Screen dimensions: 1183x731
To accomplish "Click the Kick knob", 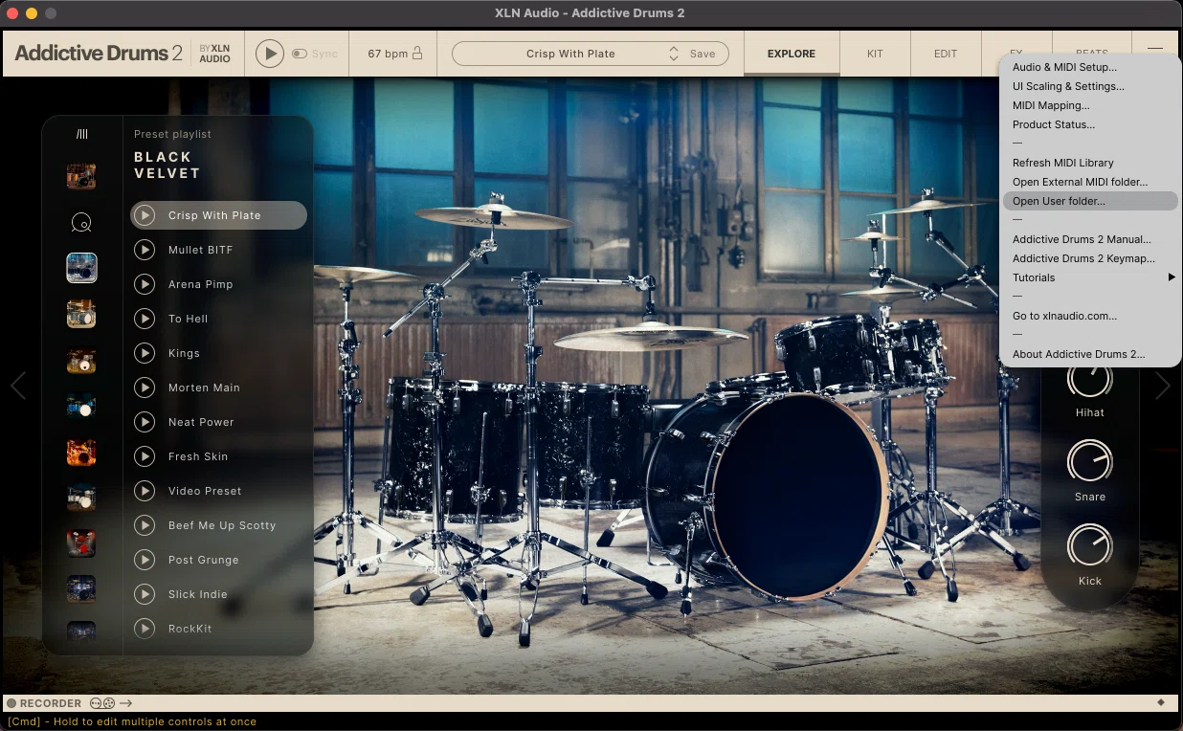I will (1089, 545).
